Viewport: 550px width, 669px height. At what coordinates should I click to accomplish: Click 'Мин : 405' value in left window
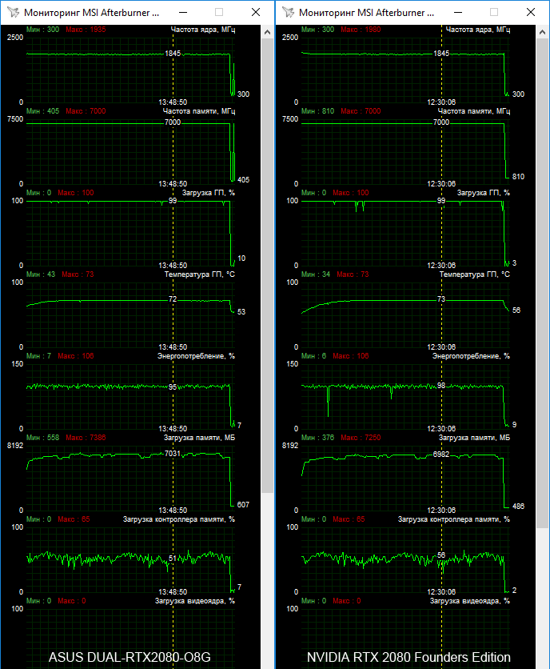(42, 111)
